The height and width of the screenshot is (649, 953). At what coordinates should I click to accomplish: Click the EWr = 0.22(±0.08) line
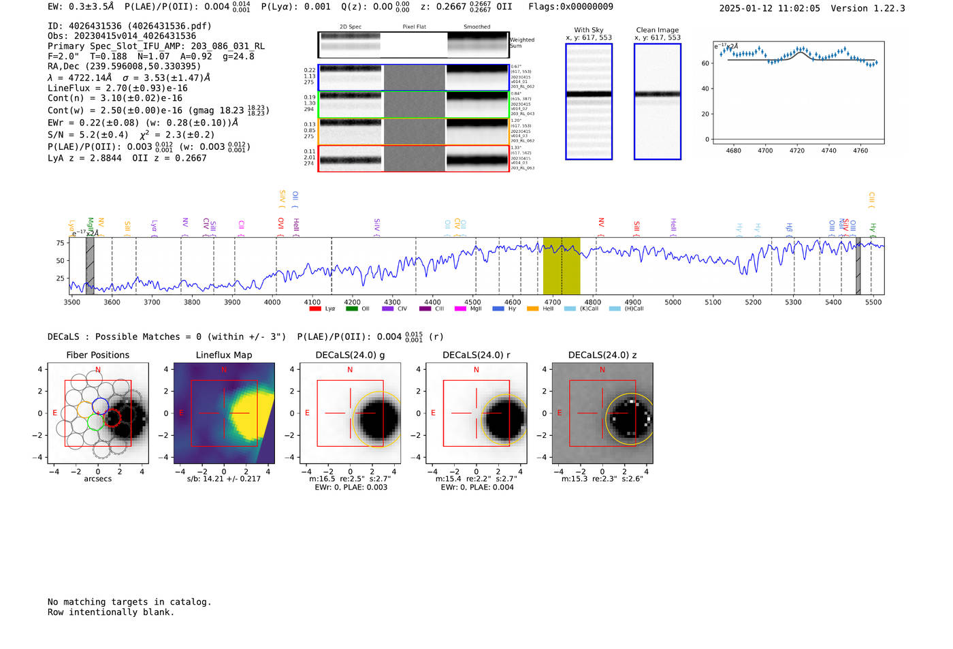point(143,123)
